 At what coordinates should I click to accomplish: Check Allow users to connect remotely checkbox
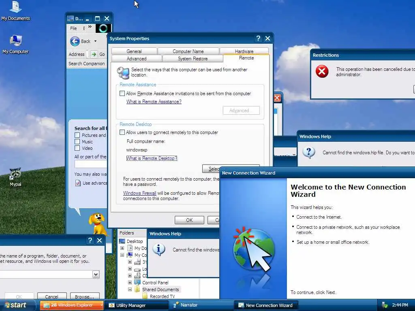point(122,132)
